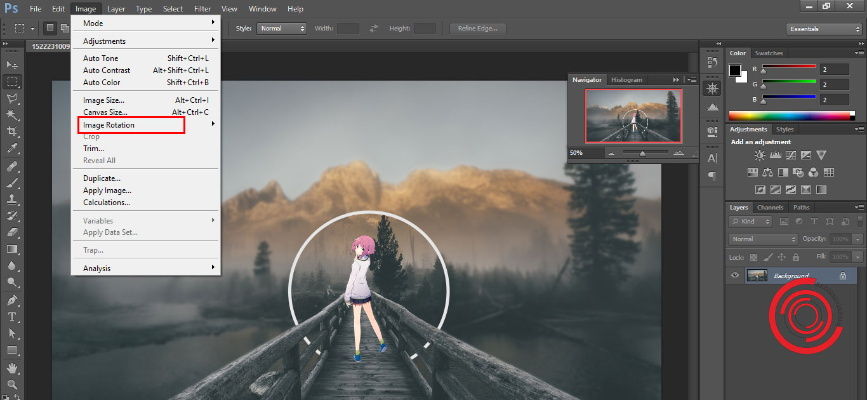
Task: Add a Brightness/Contrast adjustment
Action: click(760, 155)
